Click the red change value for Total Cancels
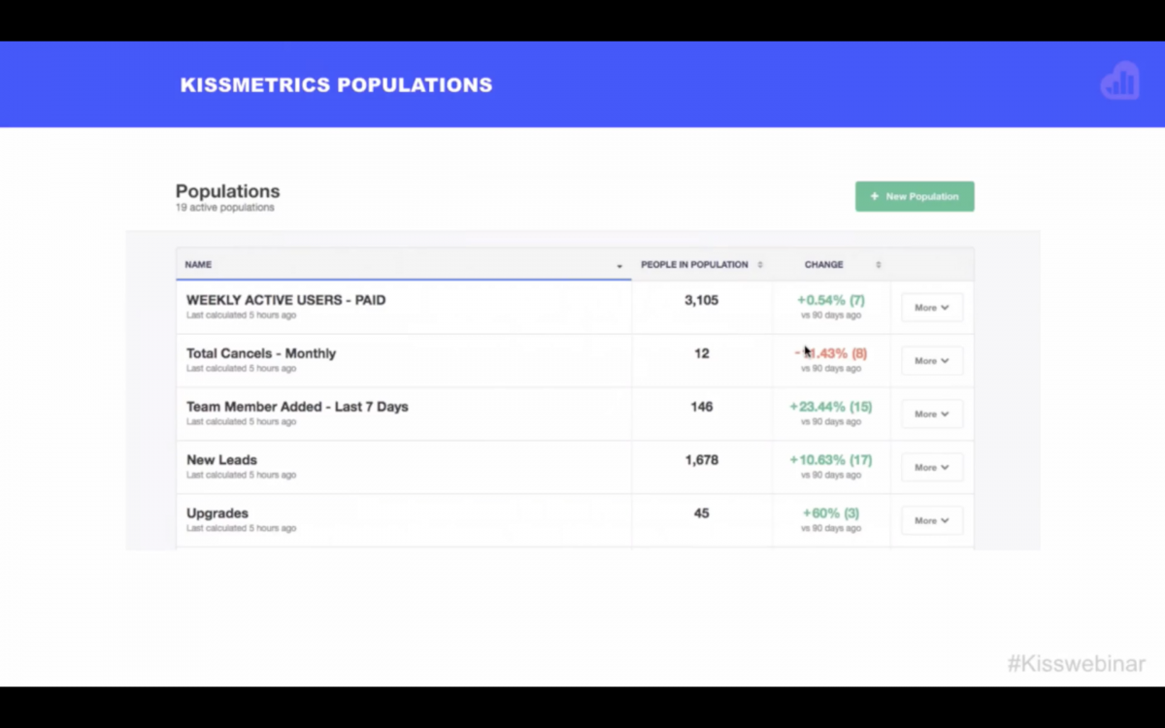The height and width of the screenshot is (728, 1165). click(831, 353)
